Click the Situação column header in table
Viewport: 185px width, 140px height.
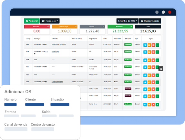[x=128, y=39]
